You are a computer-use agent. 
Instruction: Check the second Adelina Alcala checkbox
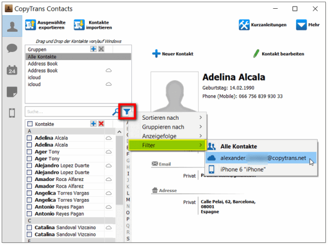tap(29, 145)
